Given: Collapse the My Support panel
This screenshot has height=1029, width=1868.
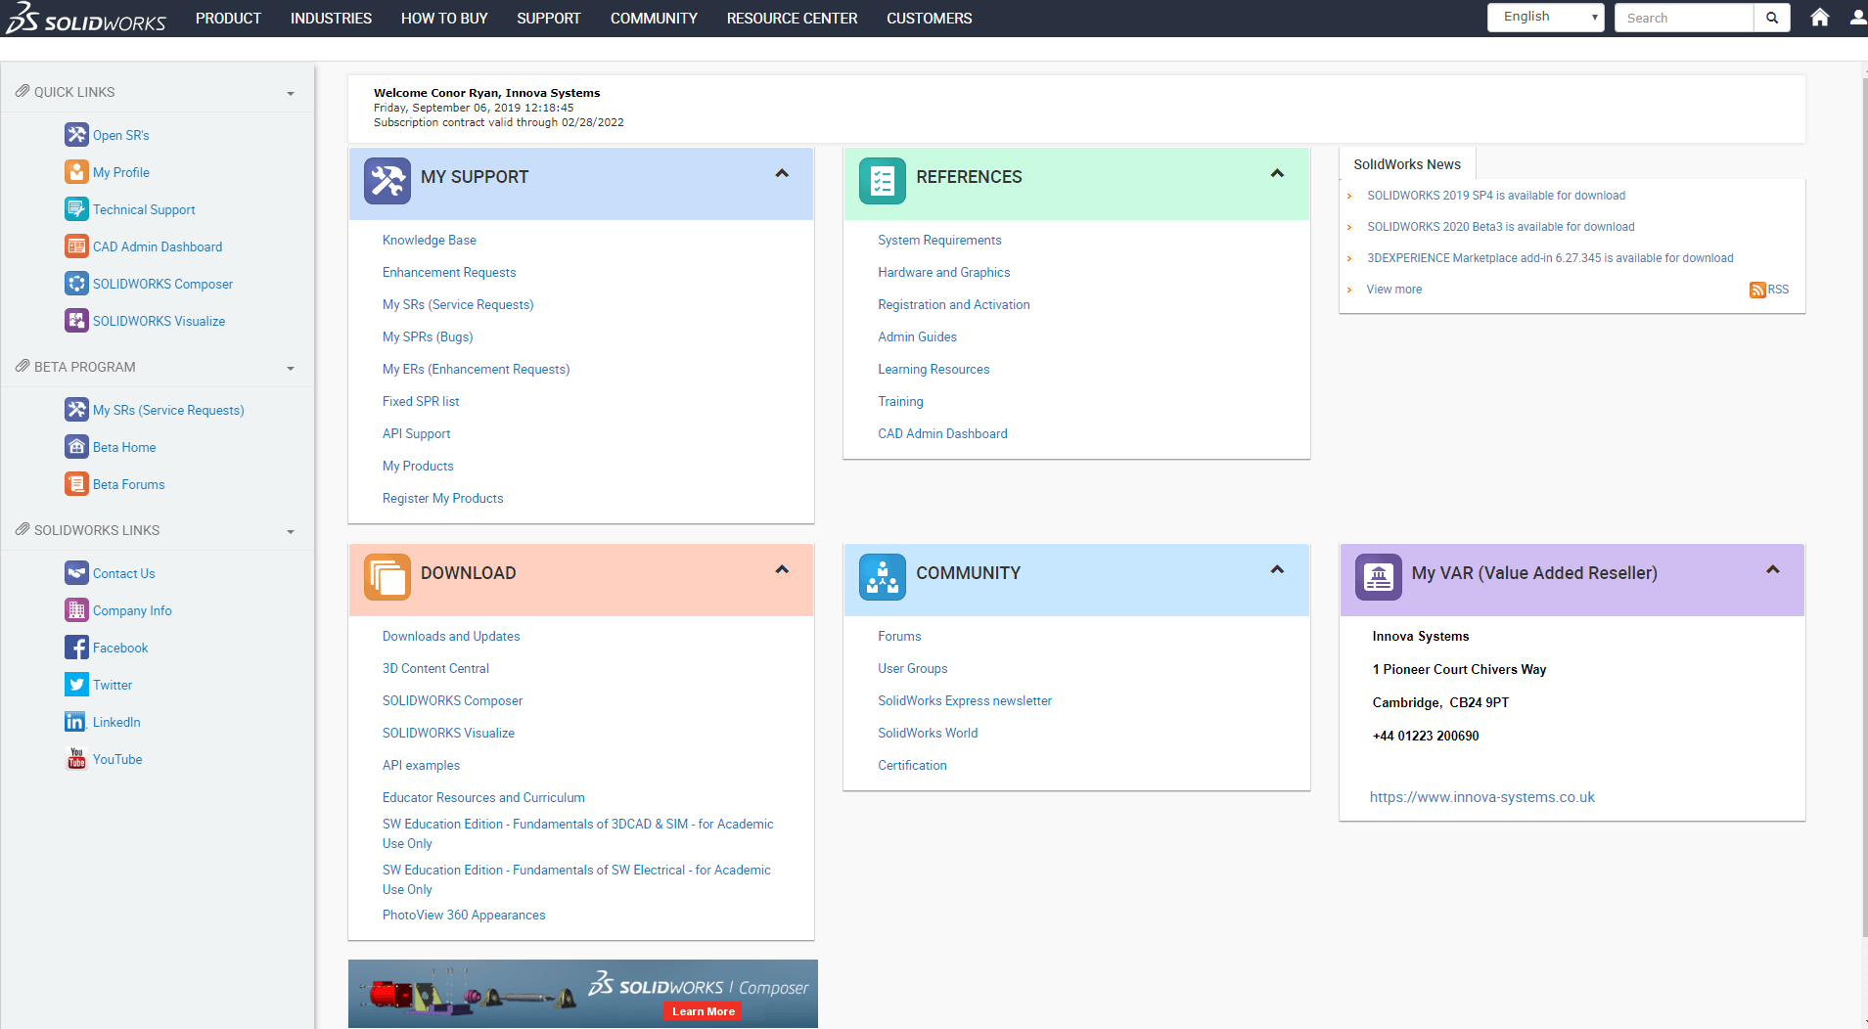Looking at the screenshot, I should (782, 174).
